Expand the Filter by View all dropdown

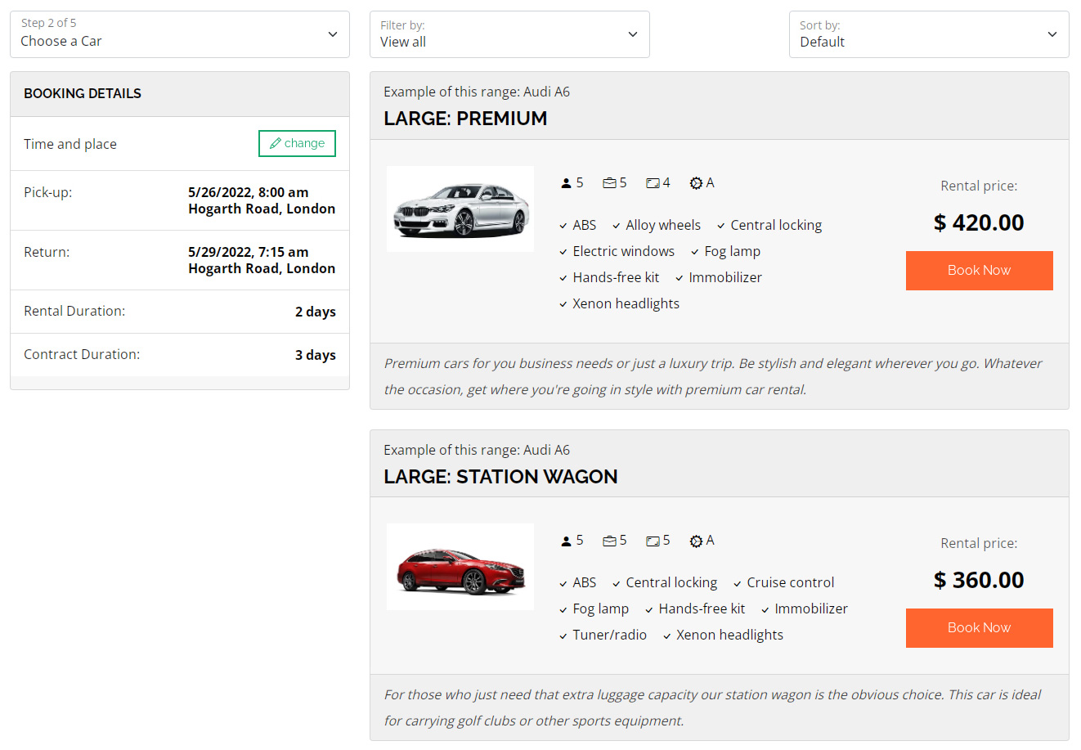[509, 34]
